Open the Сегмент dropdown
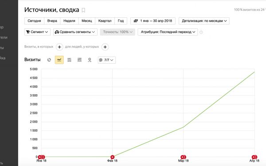The image size is (266, 166). pyautogui.click(x=37, y=32)
